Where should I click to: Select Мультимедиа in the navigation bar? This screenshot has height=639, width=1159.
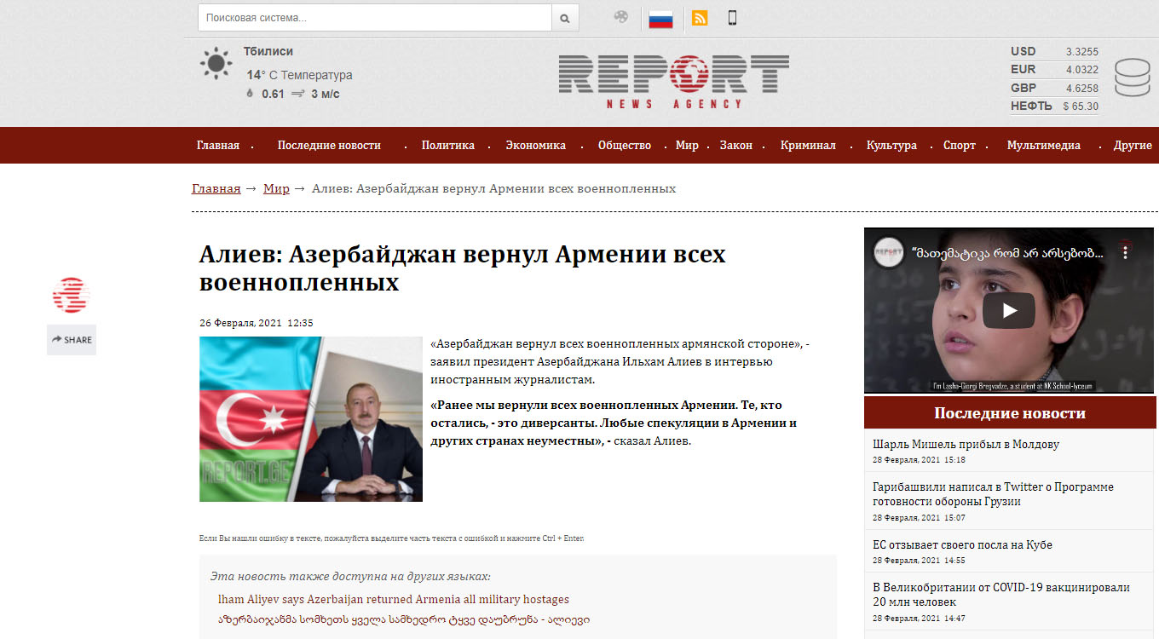1043,146
